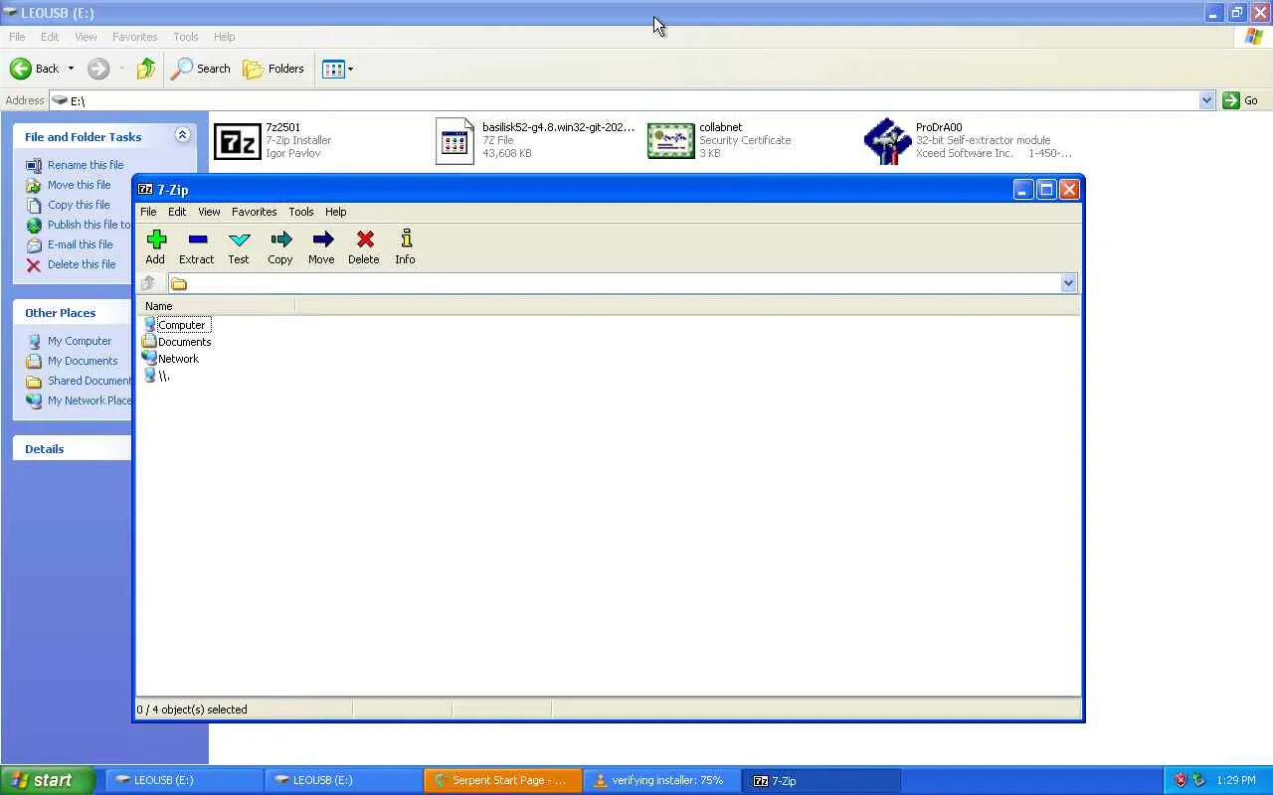
Task: Click the green shield tray icon beside the clock
Action: tap(1198, 780)
